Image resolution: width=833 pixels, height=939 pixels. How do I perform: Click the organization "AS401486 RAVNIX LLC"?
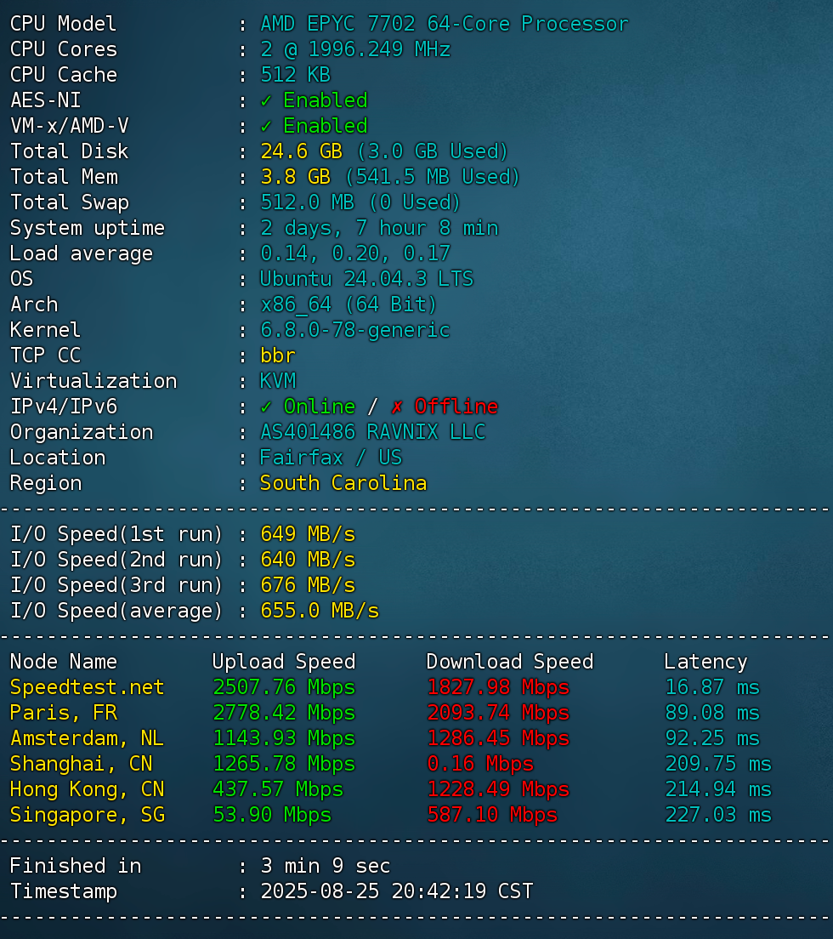[372, 432]
